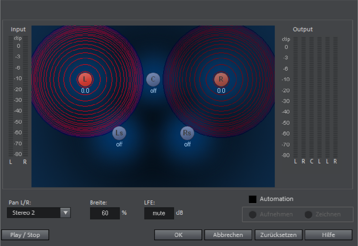This screenshot has width=358, height=246.
Task: Click the Automation label
Action: pos(276,199)
